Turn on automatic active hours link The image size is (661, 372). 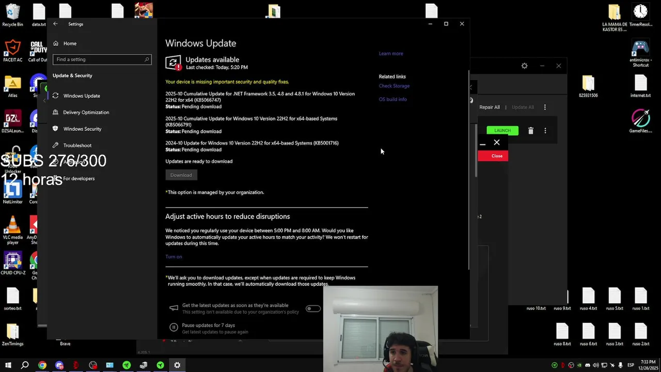pos(174,257)
